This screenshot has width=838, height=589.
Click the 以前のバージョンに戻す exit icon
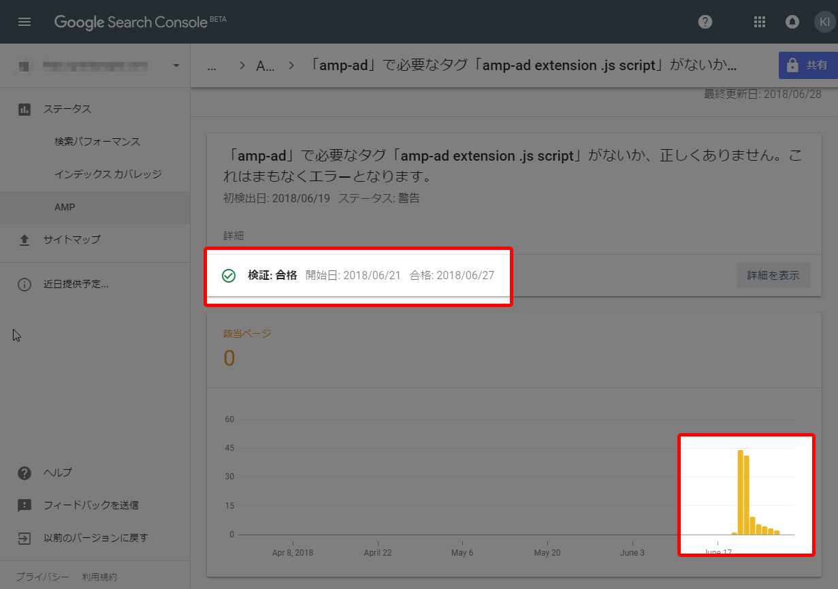25,538
